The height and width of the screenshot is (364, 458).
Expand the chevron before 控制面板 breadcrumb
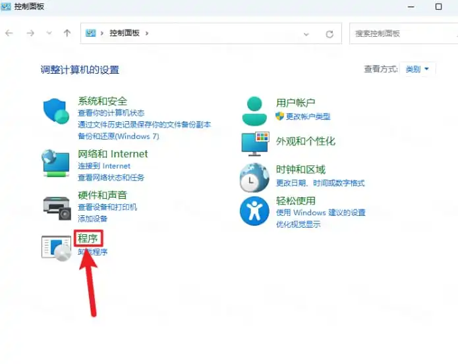(102, 34)
